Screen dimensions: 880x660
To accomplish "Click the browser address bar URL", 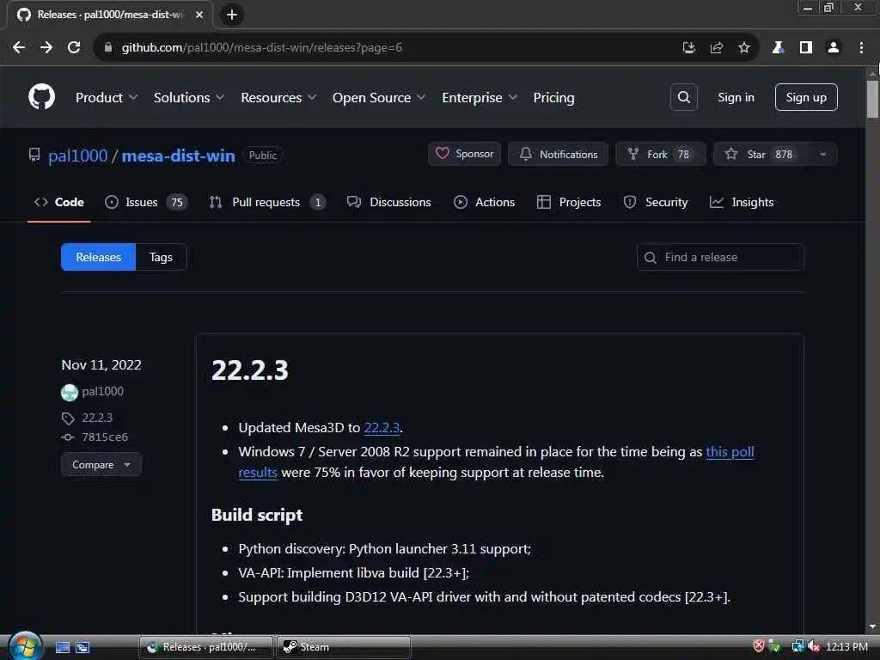I will point(261,48).
